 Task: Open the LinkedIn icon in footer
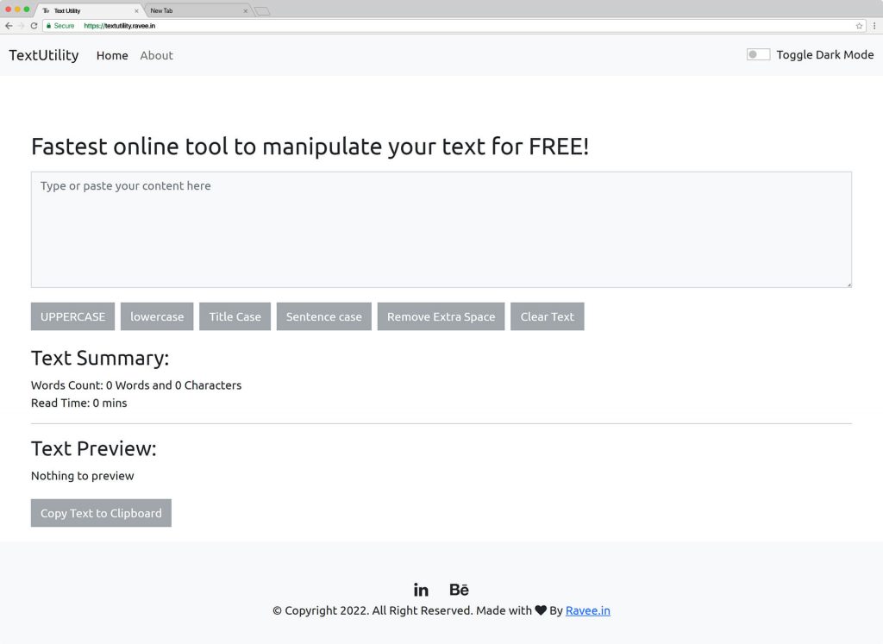[x=421, y=590]
